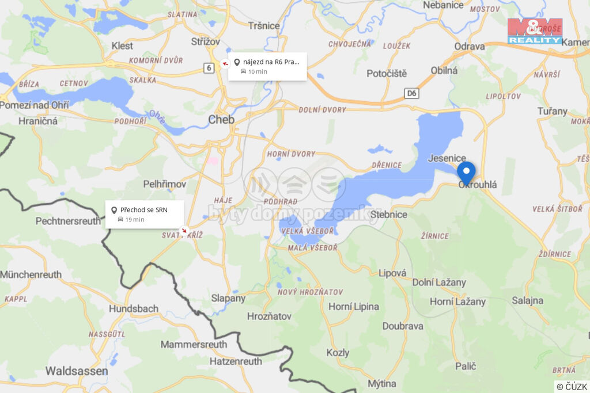590x393 pixels.
Task: Click the Pomezí nad Ohří label
Action: (35, 105)
